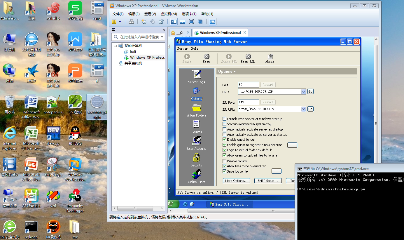Open the 虚拟机(M) menu in VMware
Image resolution: width=404 pixels, height=240 pixels.
point(169,14)
